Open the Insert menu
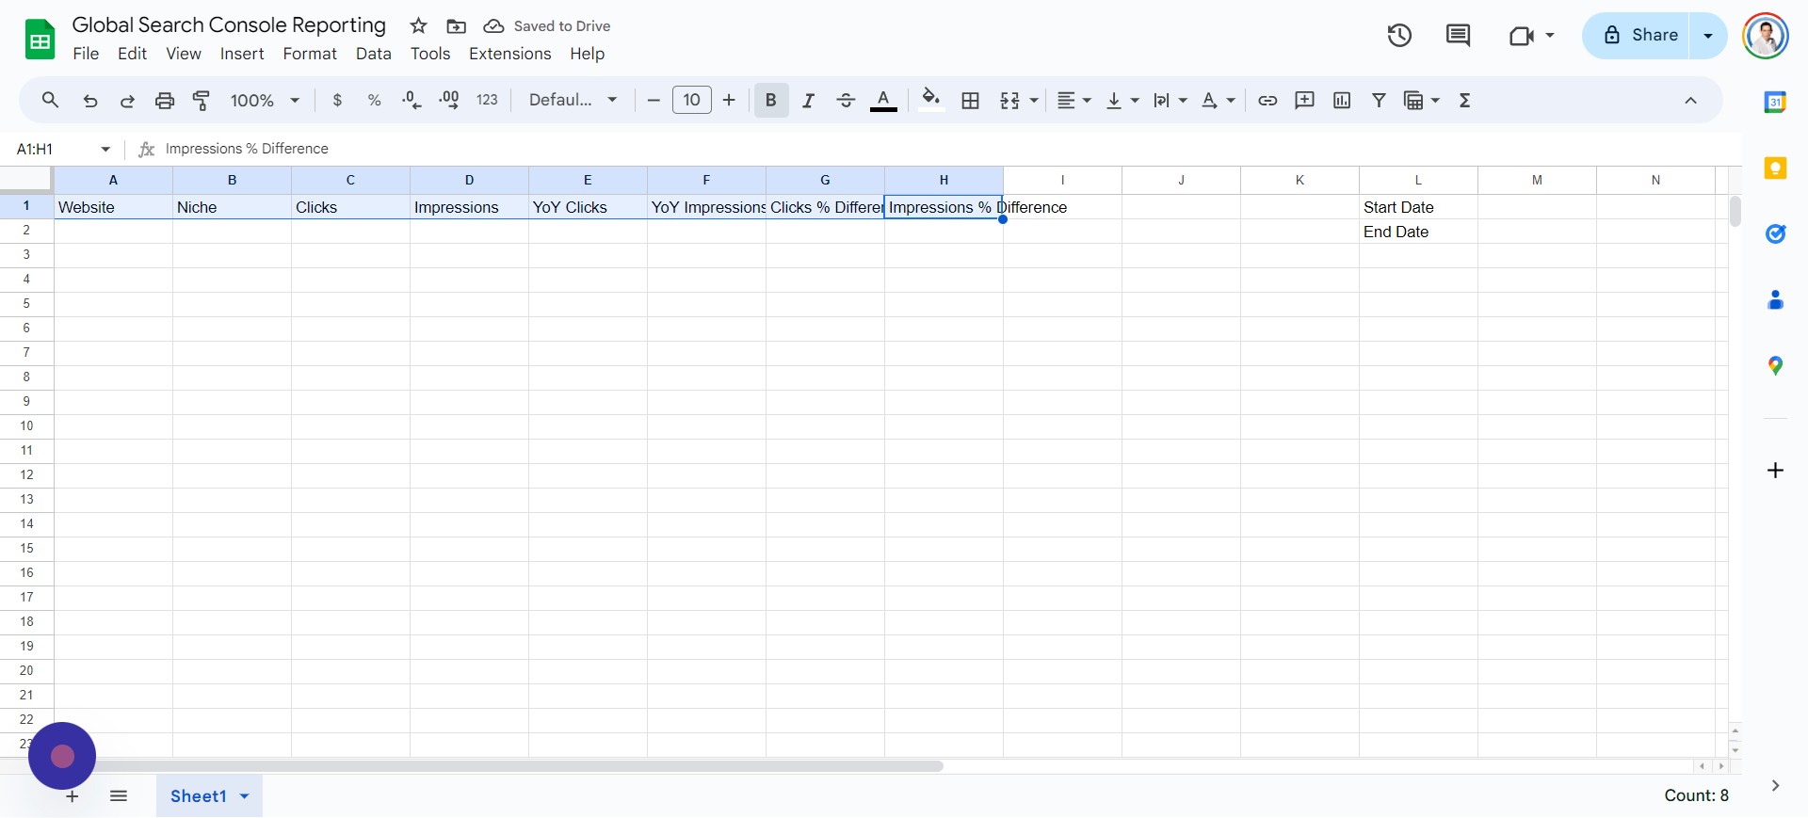The width and height of the screenshot is (1808, 818). click(242, 54)
